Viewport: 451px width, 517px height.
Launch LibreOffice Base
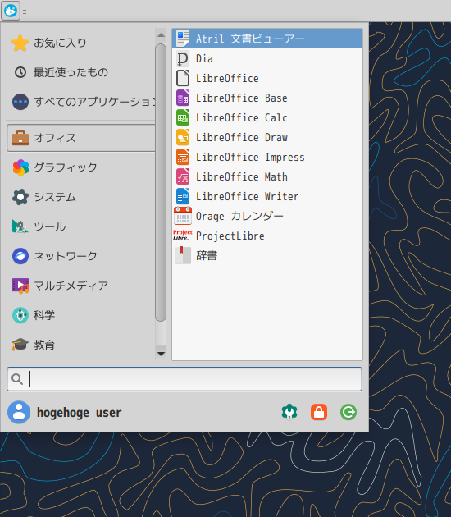point(267,98)
